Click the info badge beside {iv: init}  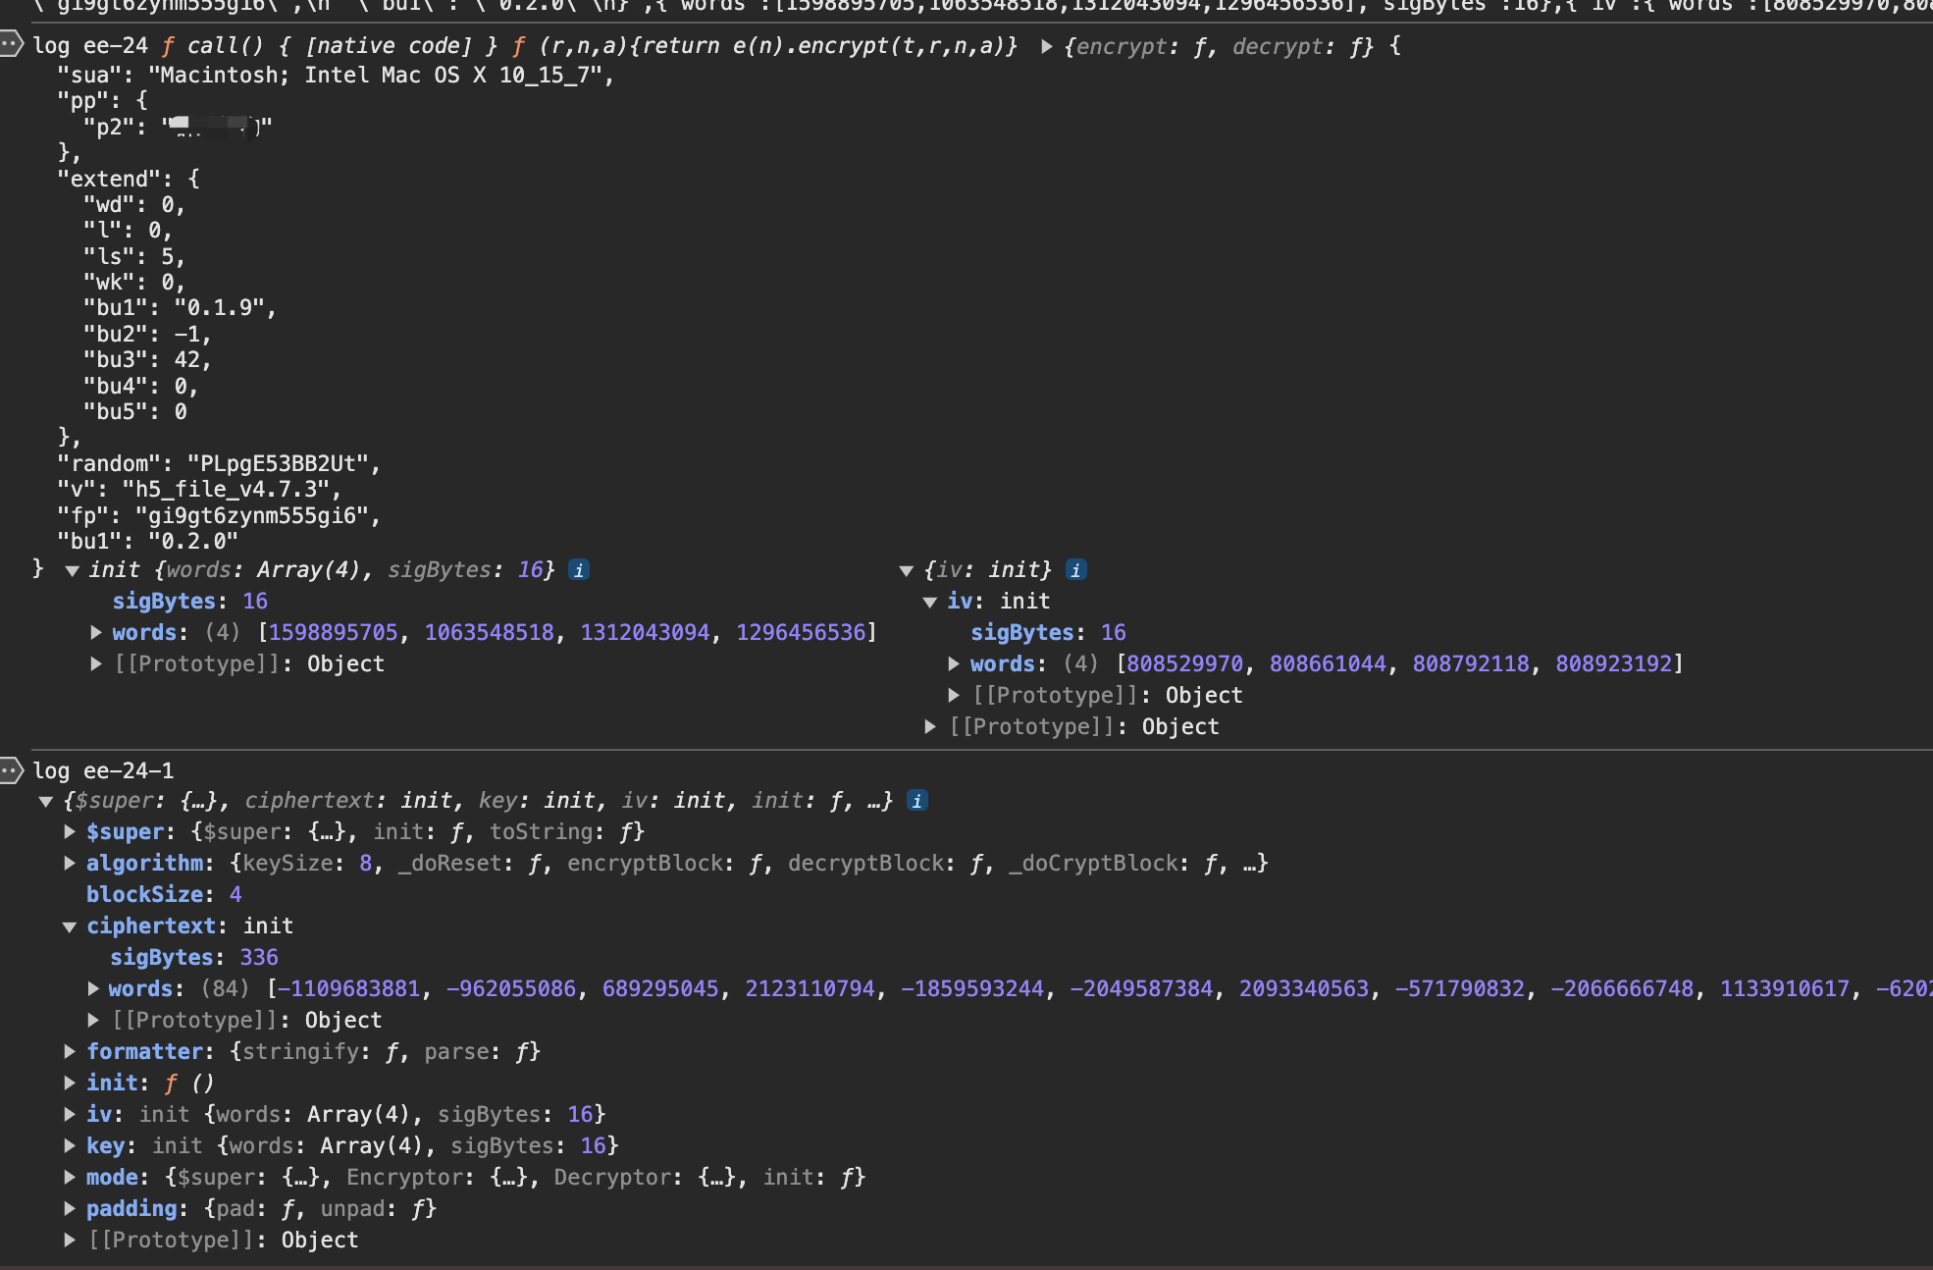click(1075, 570)
